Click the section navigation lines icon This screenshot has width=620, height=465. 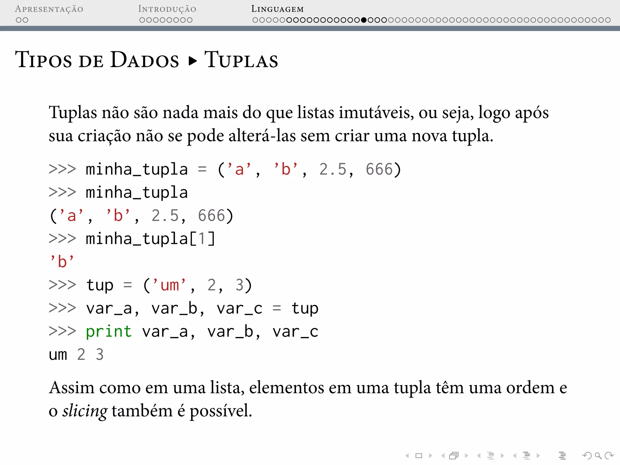pos(526,456)
